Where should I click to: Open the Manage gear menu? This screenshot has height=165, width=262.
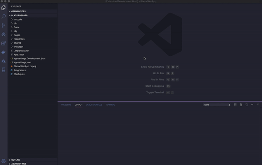pyautogui.click(x=3, y=161)
